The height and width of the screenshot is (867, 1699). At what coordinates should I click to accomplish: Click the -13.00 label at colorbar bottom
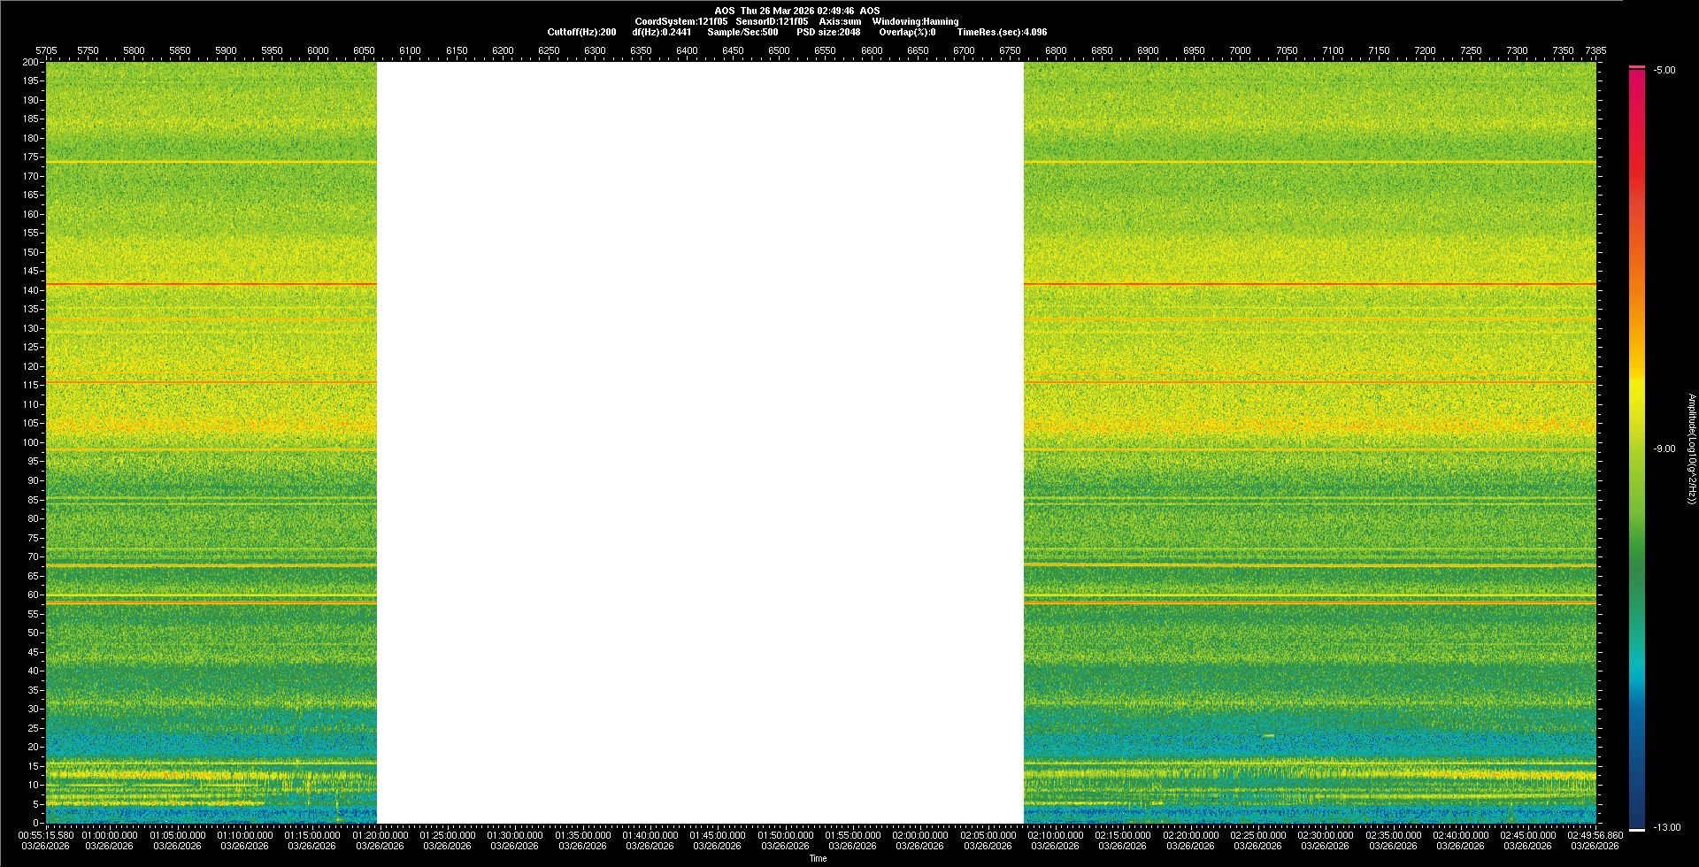1666,827
